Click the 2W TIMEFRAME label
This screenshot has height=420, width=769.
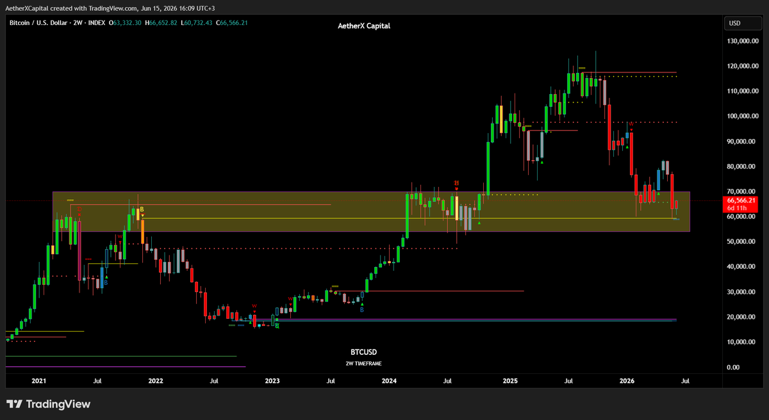pos(363,363)
